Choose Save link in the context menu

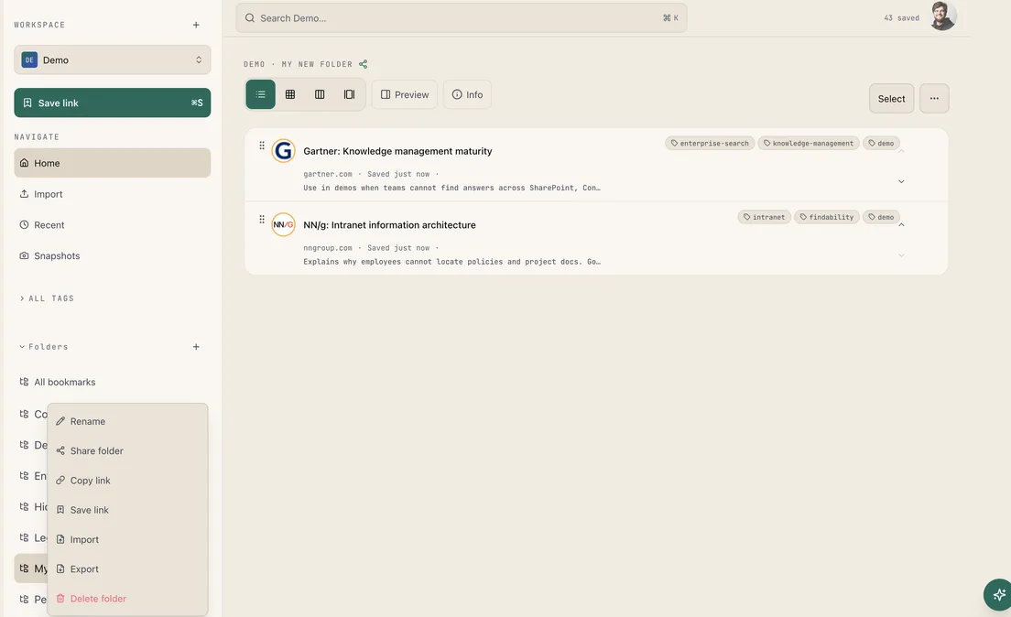pos(127,510)
